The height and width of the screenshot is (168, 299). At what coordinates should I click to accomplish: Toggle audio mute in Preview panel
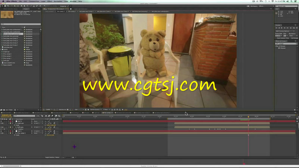(291, 28)
